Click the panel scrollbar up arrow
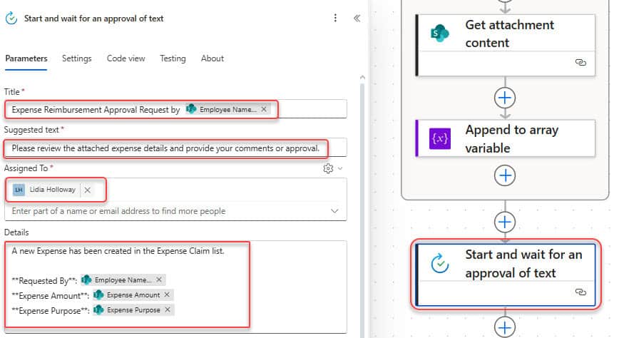Viewport: 619px width, 338px height. pos(362,78)
